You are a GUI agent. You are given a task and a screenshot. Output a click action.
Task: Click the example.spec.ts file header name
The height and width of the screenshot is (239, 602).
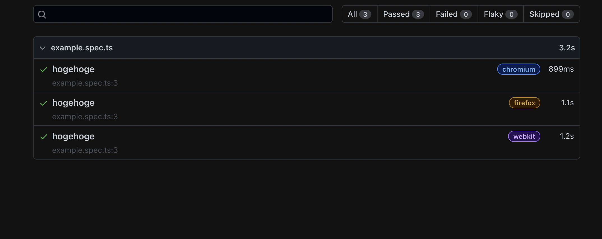tap(82, 48)
